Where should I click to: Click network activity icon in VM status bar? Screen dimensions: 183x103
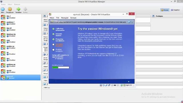tap(109, 85)
